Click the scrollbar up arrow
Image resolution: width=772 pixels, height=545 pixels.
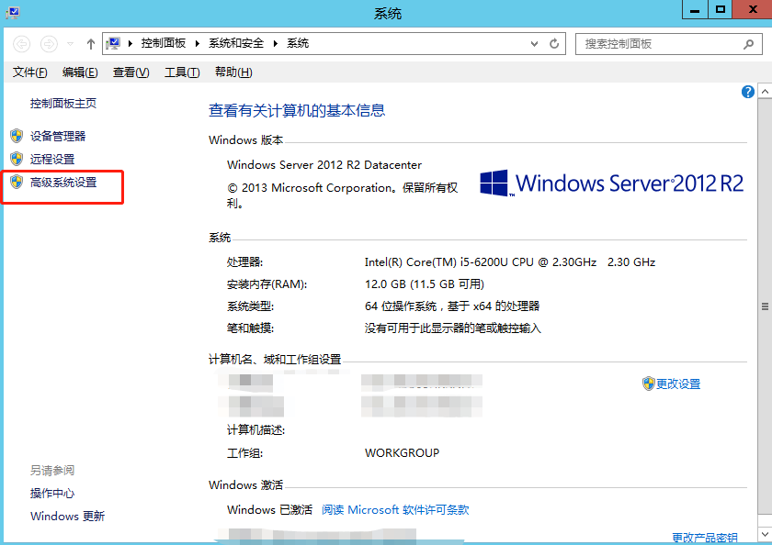[765, 92]
